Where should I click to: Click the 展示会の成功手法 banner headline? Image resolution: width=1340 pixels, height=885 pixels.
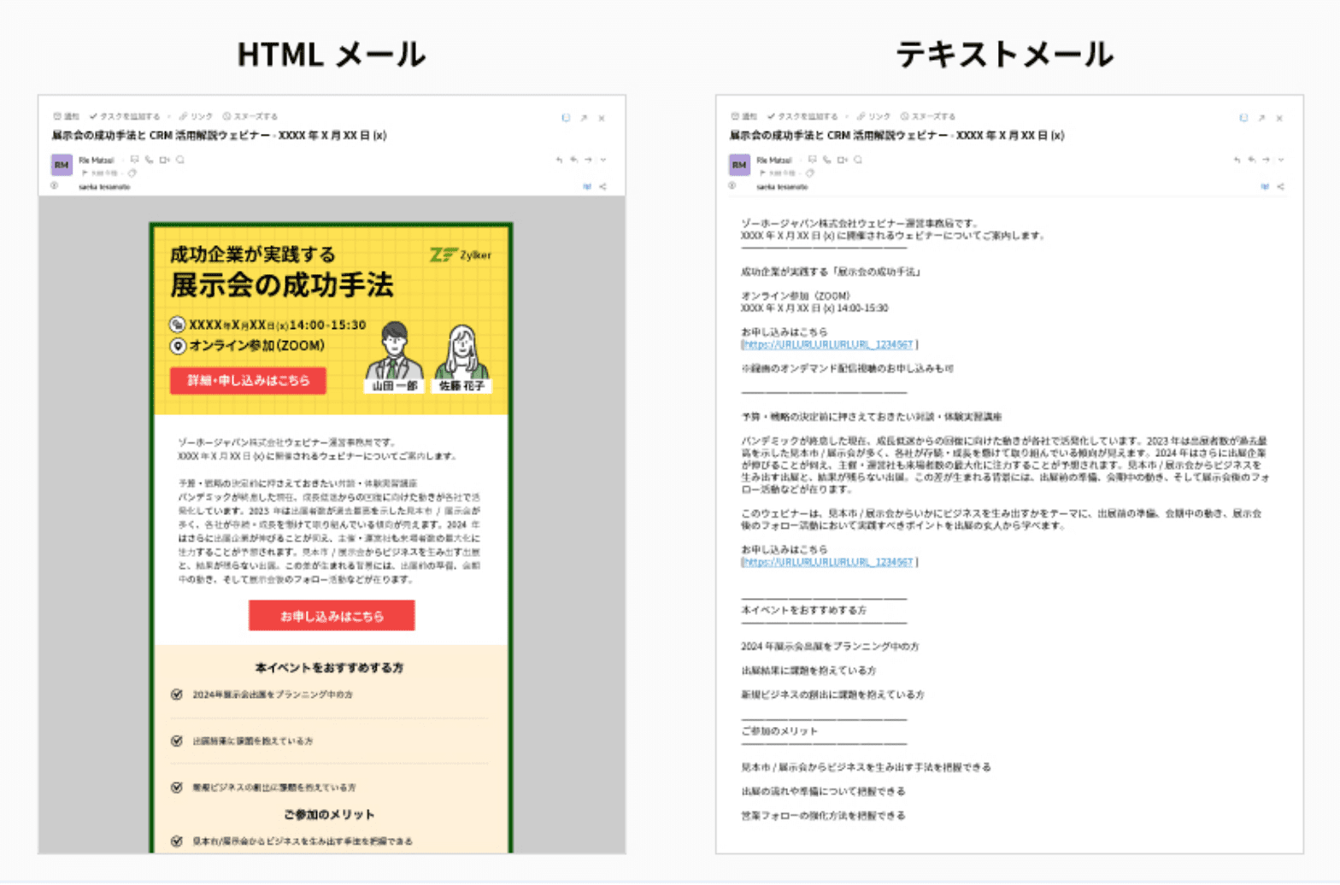coord(282,284)
